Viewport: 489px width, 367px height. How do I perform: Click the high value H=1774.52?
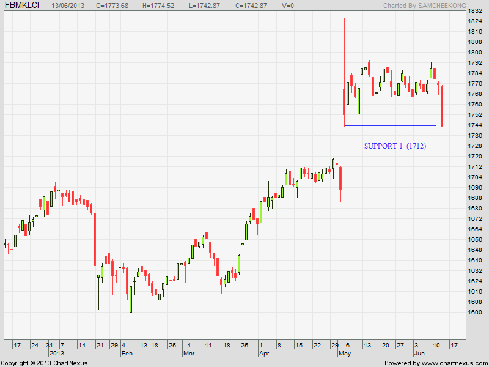pos(158,6)
